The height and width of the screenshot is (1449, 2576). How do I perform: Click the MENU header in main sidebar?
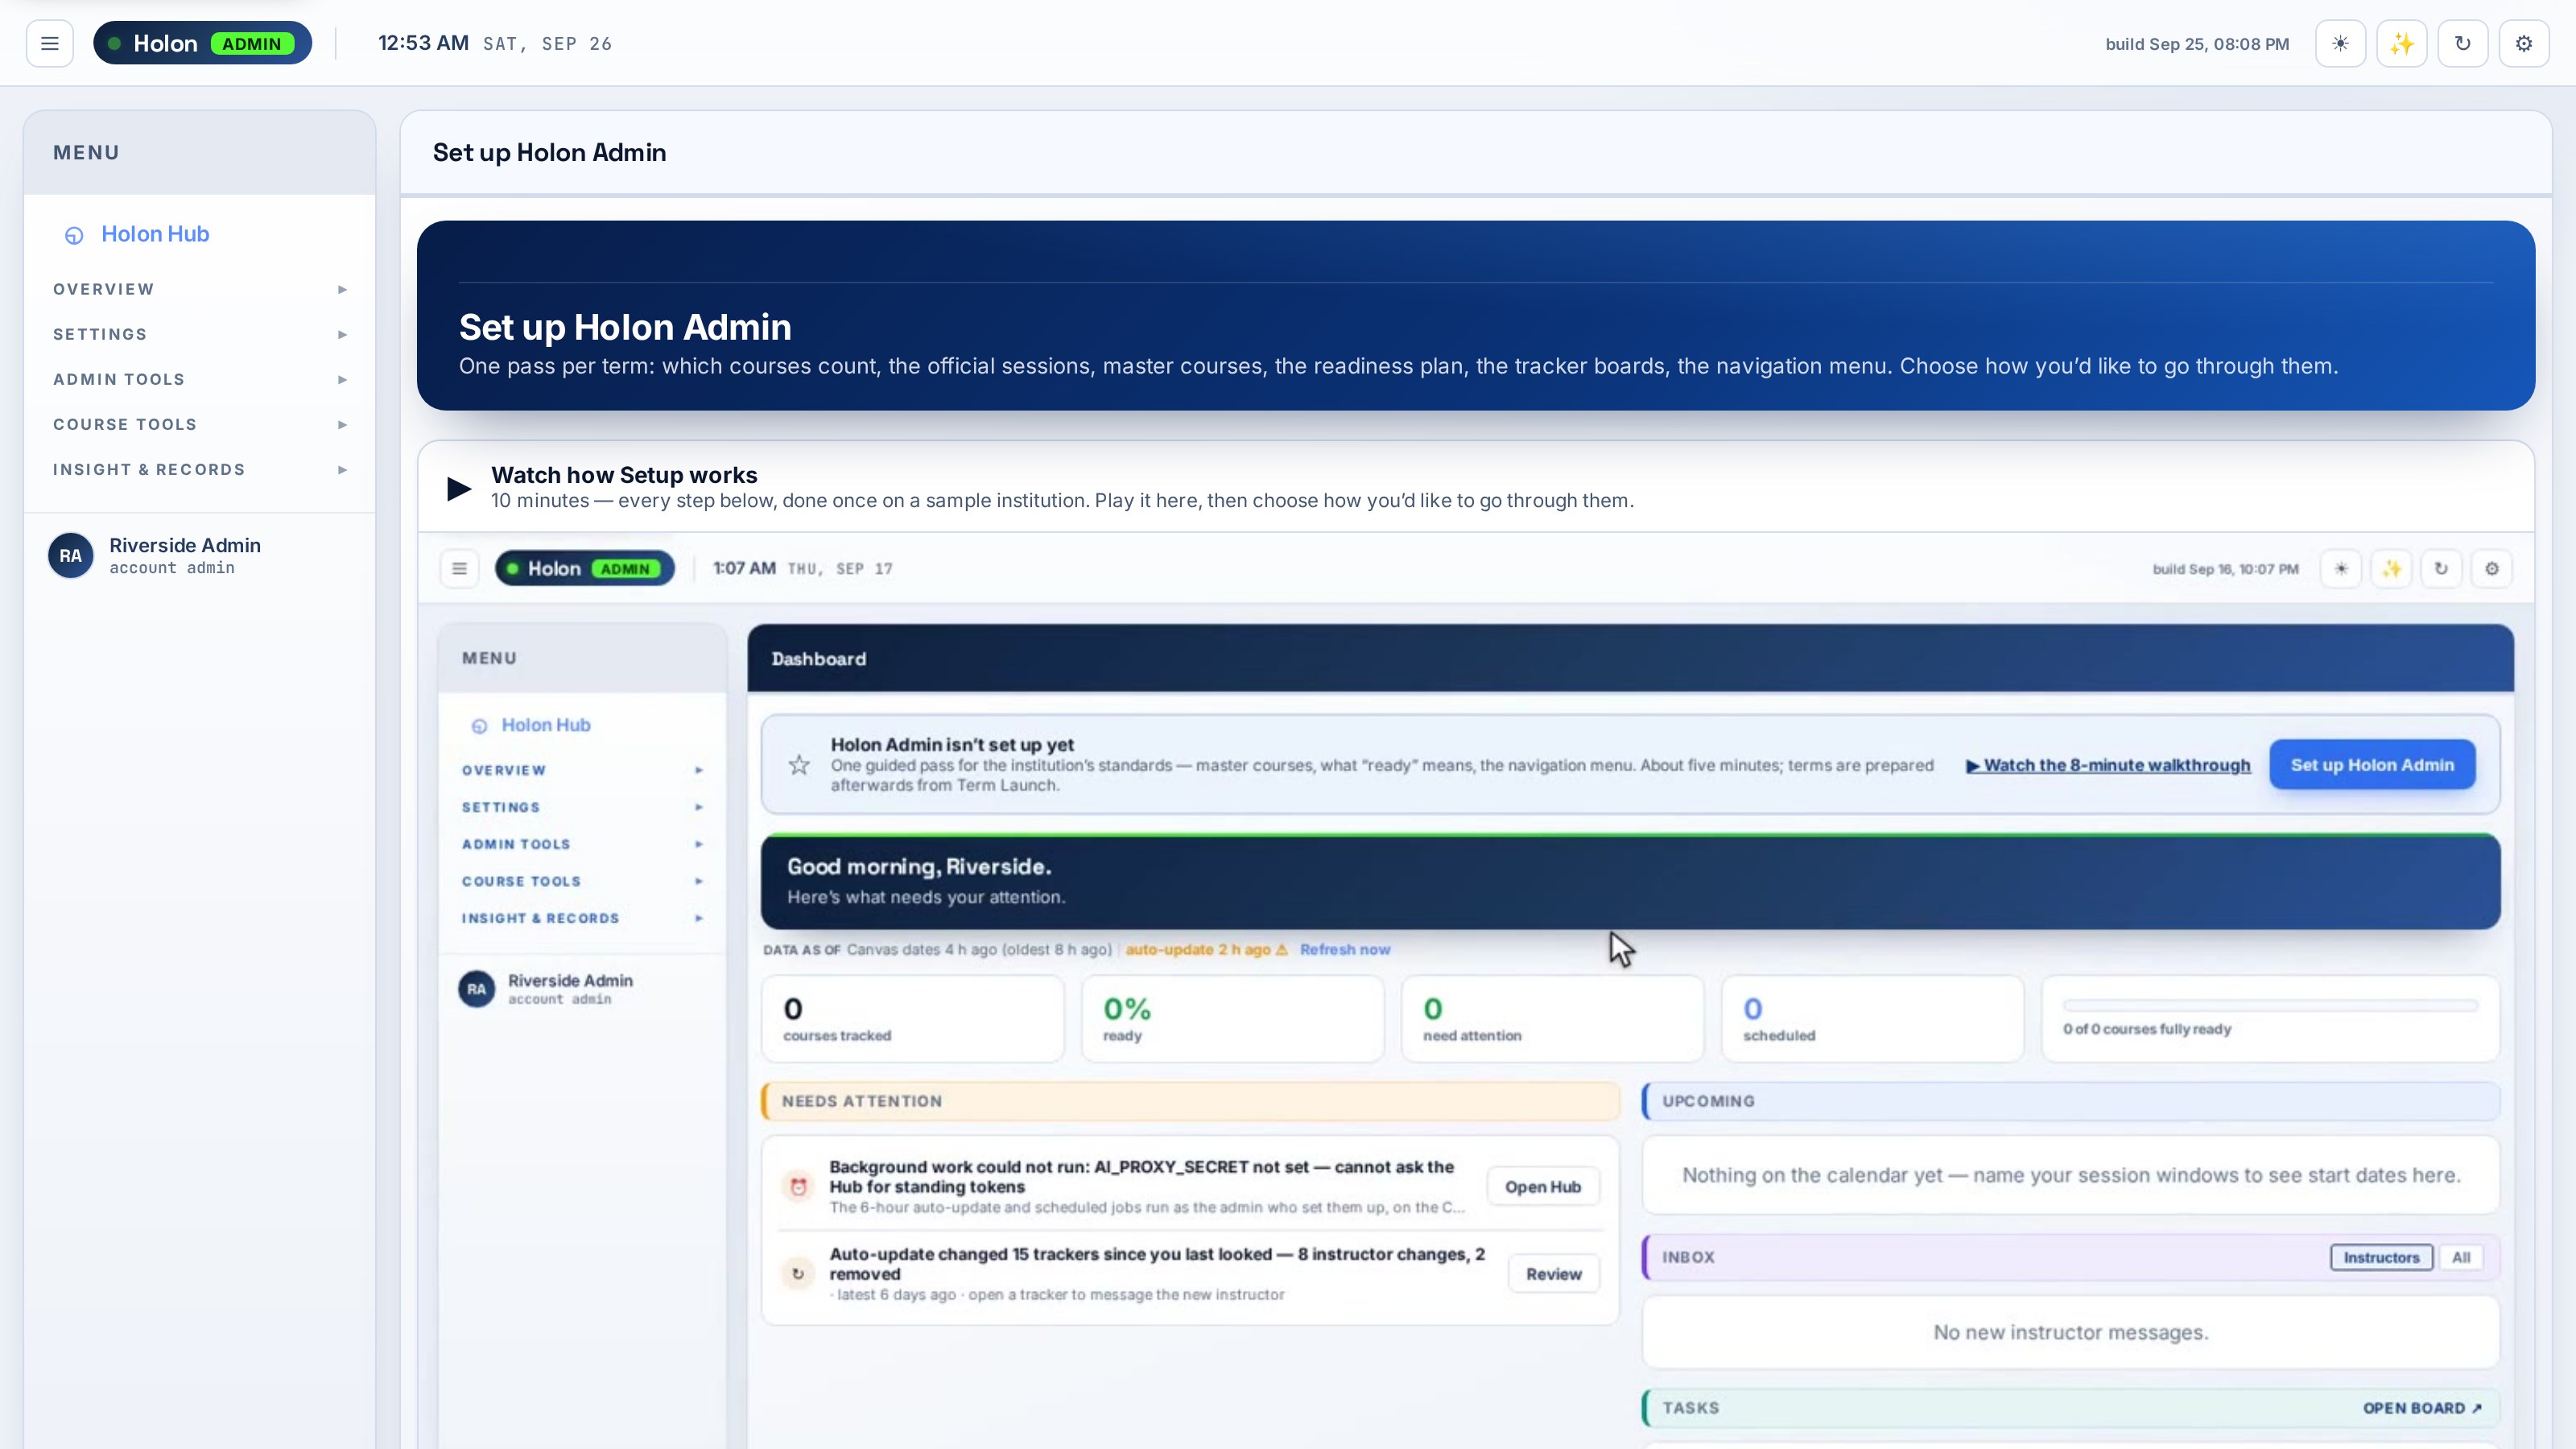pos(199,153)
